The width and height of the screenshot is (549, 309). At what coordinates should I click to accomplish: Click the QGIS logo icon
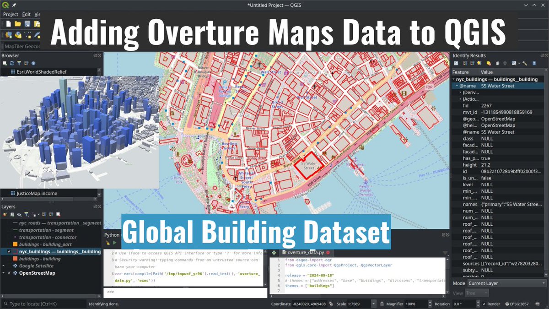coord(5,5)
